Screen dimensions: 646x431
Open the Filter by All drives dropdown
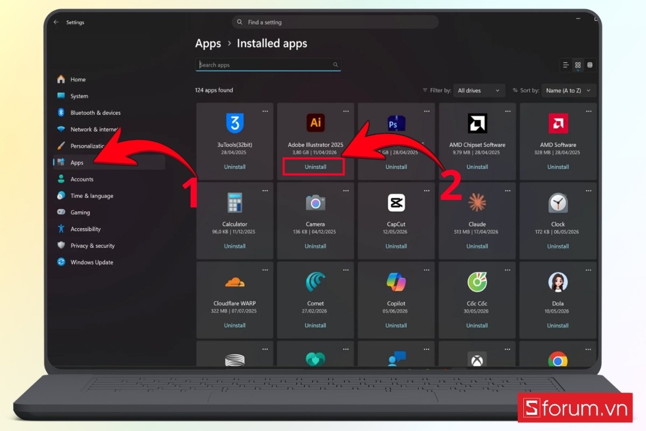click(x=479, y=91)
